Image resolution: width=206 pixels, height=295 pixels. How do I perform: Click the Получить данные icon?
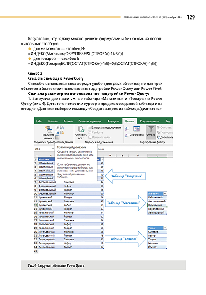pyautogui.click(x=48, y=129)
